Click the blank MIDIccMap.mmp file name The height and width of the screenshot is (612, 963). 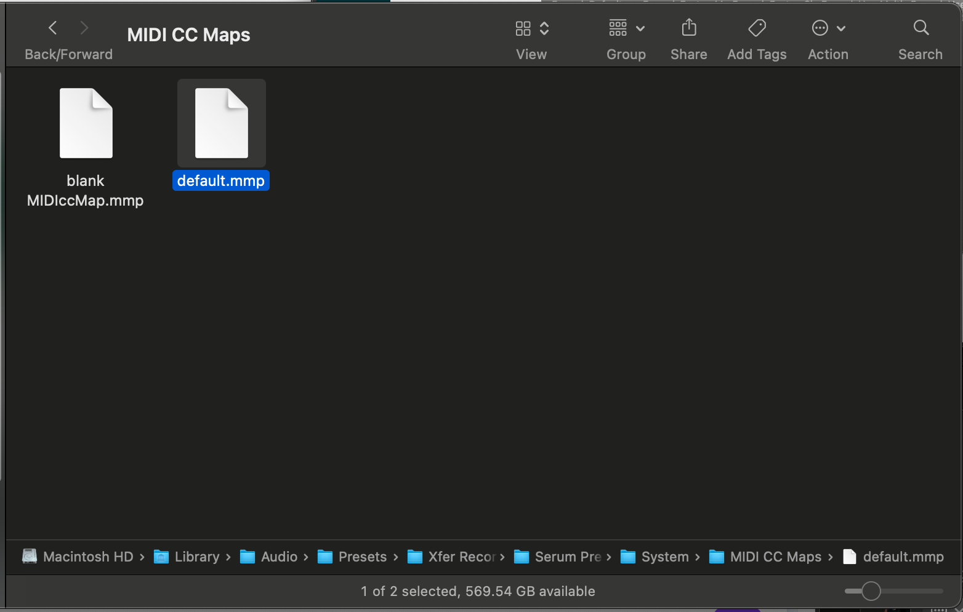[86, 190]
